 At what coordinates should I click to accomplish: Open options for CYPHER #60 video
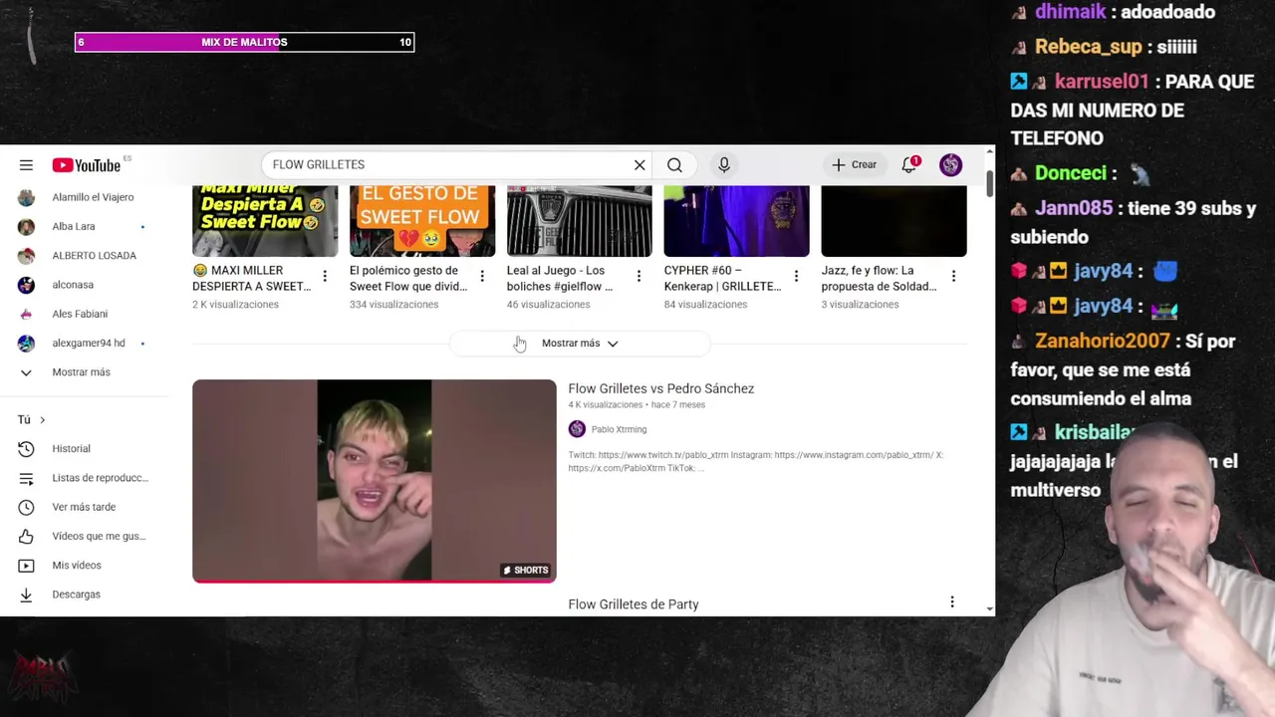click(x=796, y=276)
